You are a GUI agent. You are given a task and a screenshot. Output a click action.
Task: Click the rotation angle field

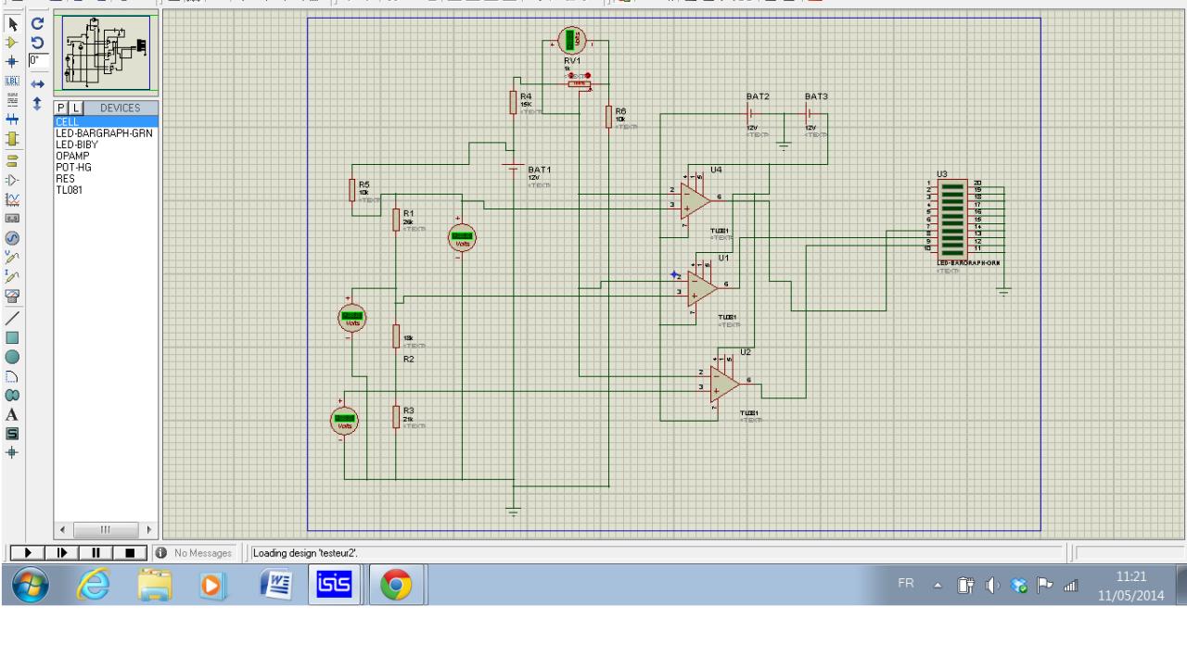pos(38,61)
